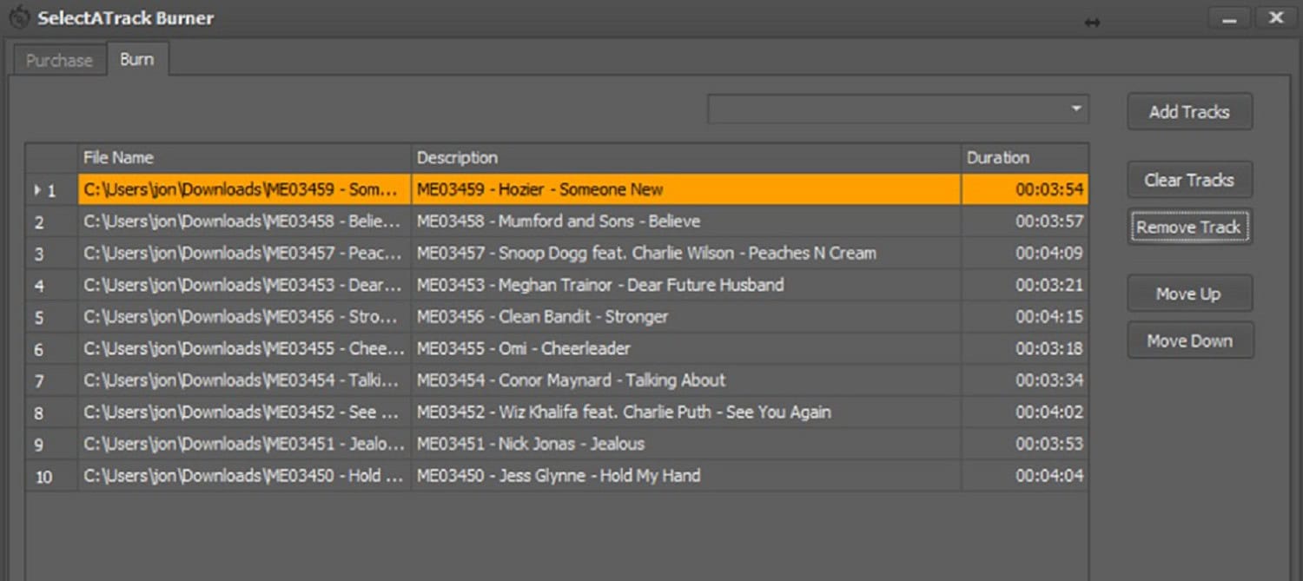Click file name cell 'ME03453 - Dear...'
This screenshot has height=581, width=1303.
tap(244, 285)
